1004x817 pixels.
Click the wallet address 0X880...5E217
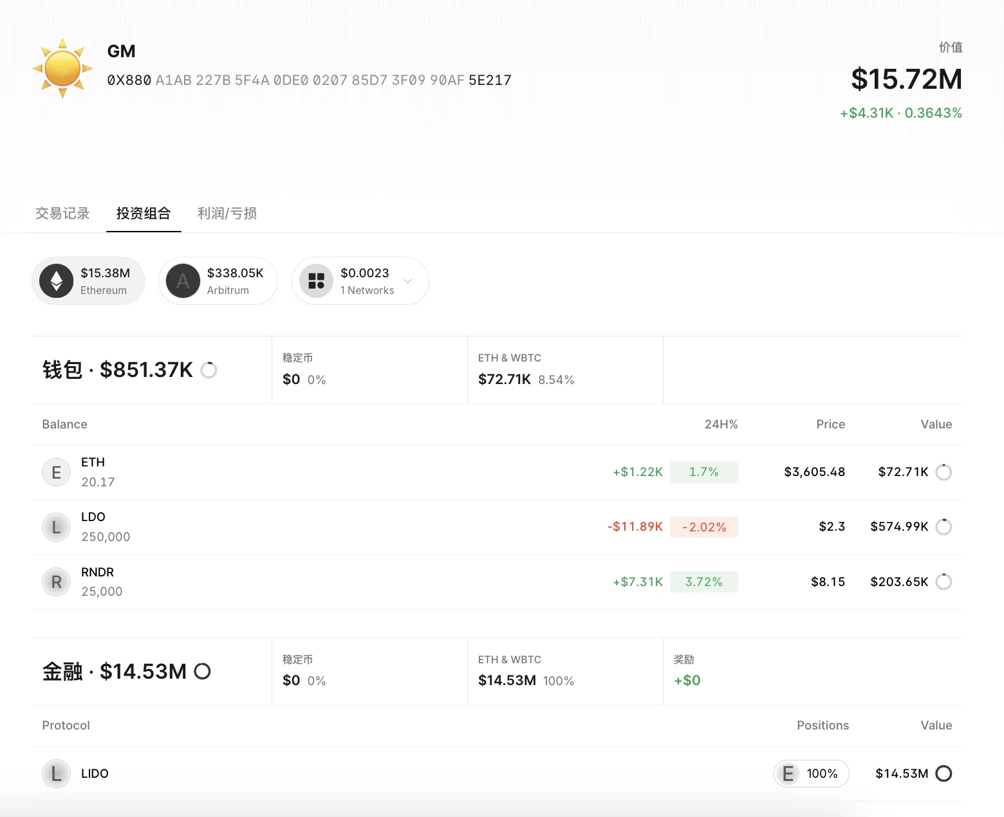pyautogui.click(x=309, y=80)
